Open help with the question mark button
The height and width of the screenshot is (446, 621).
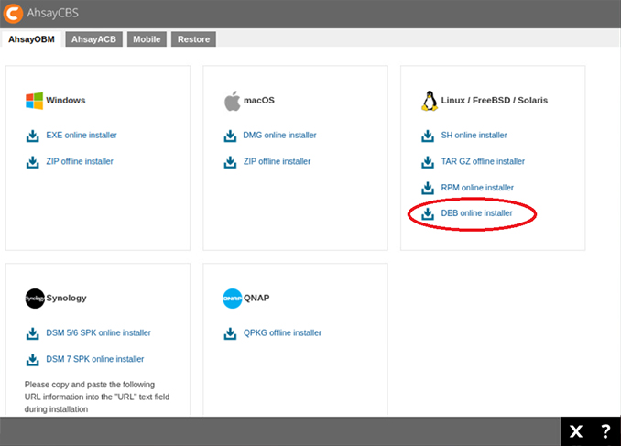(x=605, y=431)
